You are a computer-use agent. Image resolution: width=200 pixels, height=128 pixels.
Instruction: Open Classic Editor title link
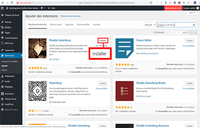144,40
